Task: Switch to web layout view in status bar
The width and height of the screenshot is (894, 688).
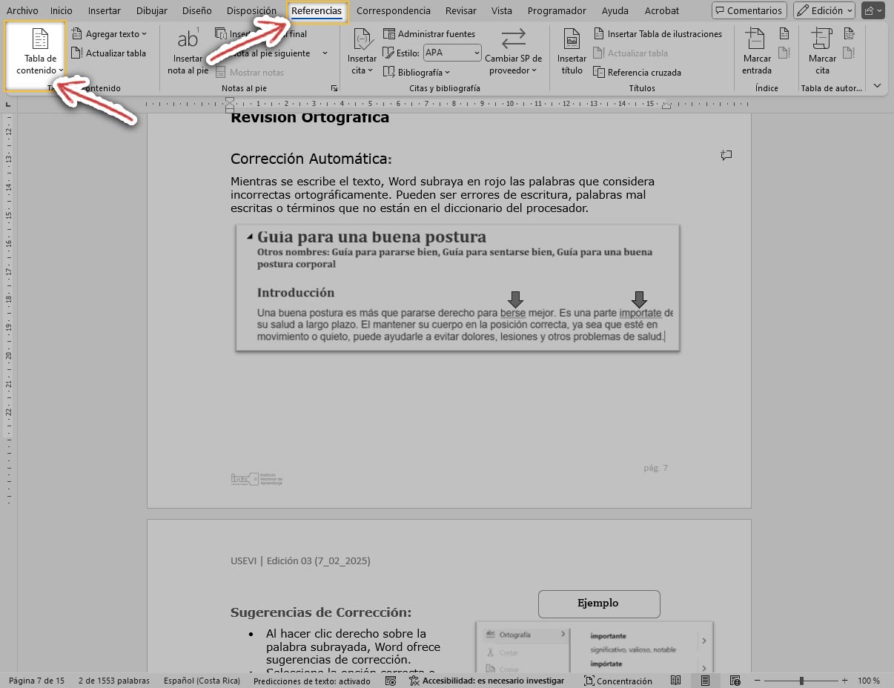Action: pyautogui.click(x=735, y=681)
